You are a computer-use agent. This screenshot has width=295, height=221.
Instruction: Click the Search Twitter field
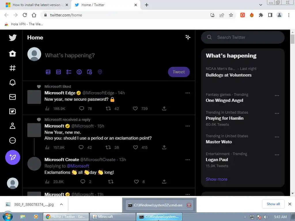pos(243,37)
